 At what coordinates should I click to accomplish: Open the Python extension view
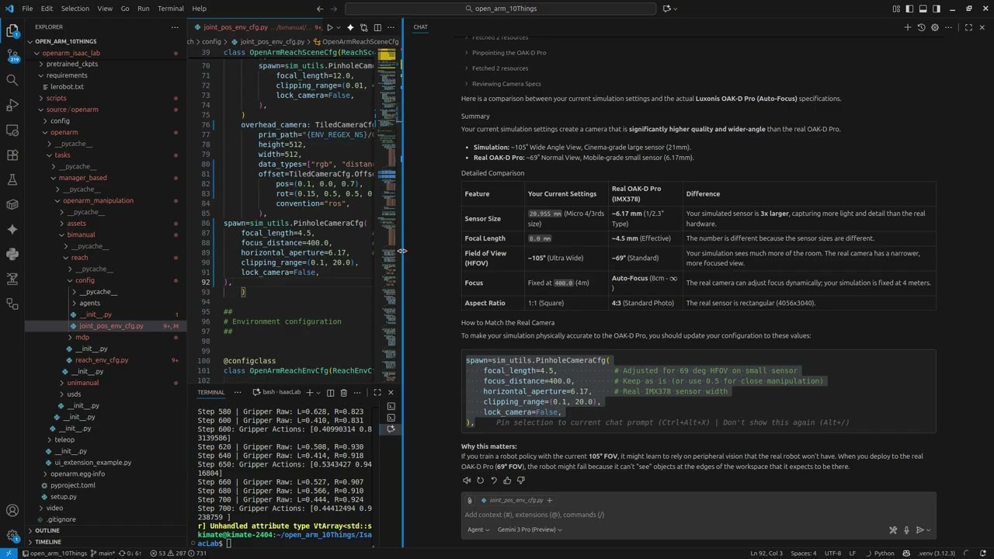pyautogui.click(x=12, y=254)
